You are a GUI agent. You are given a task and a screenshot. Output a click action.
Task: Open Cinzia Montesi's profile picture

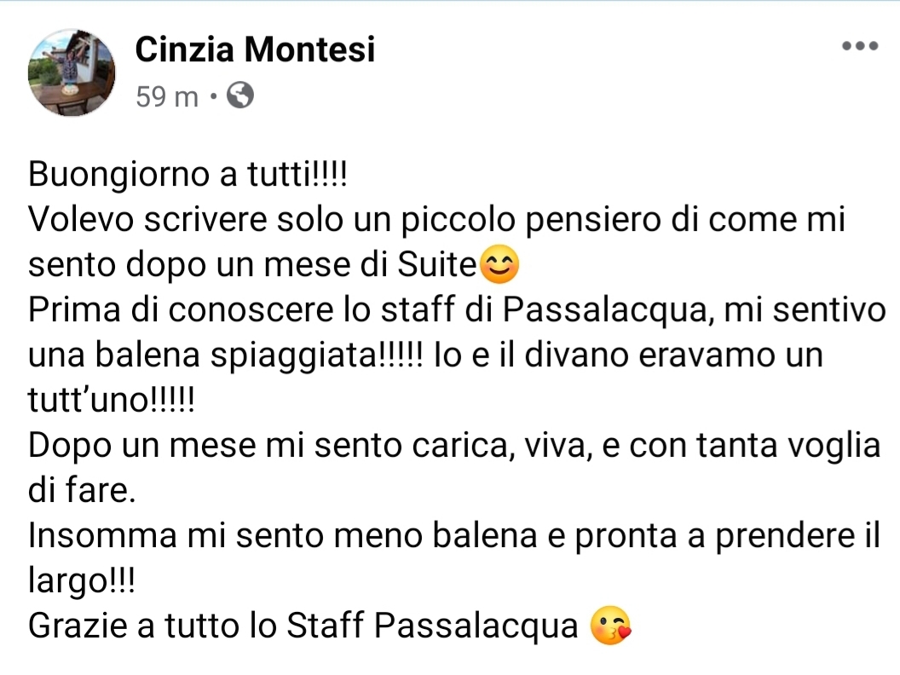point(72,73)
